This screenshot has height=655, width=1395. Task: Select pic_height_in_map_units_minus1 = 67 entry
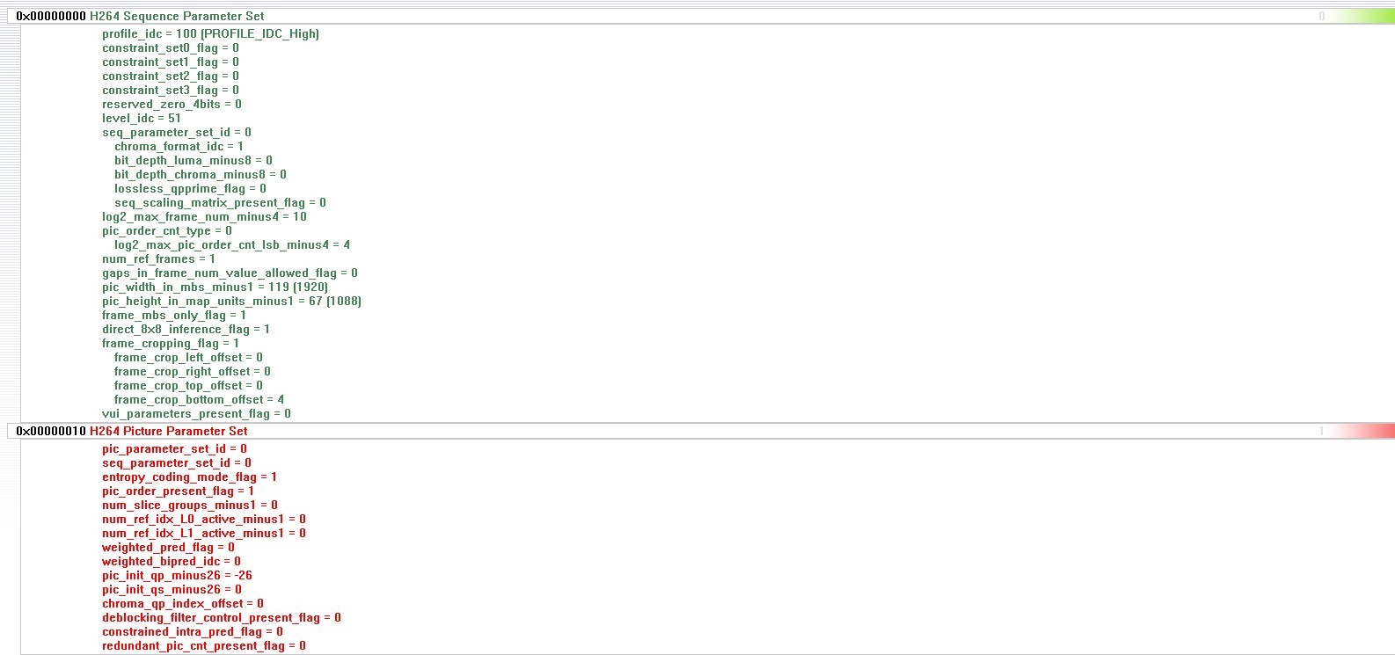point(231,301)
